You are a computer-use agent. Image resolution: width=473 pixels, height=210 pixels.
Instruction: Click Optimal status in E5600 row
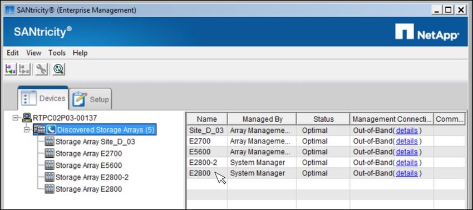(323, 152)
